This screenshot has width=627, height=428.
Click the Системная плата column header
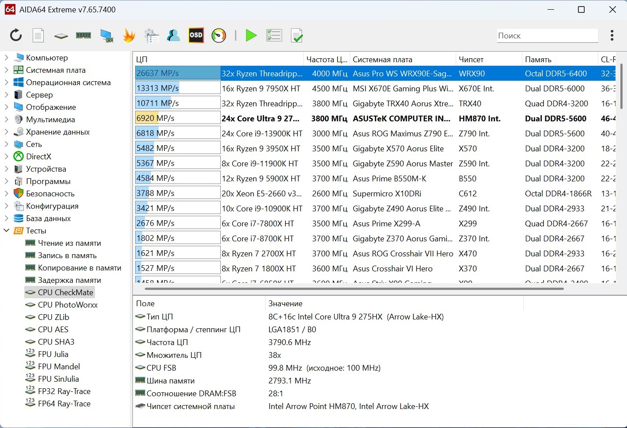(382, 59)
